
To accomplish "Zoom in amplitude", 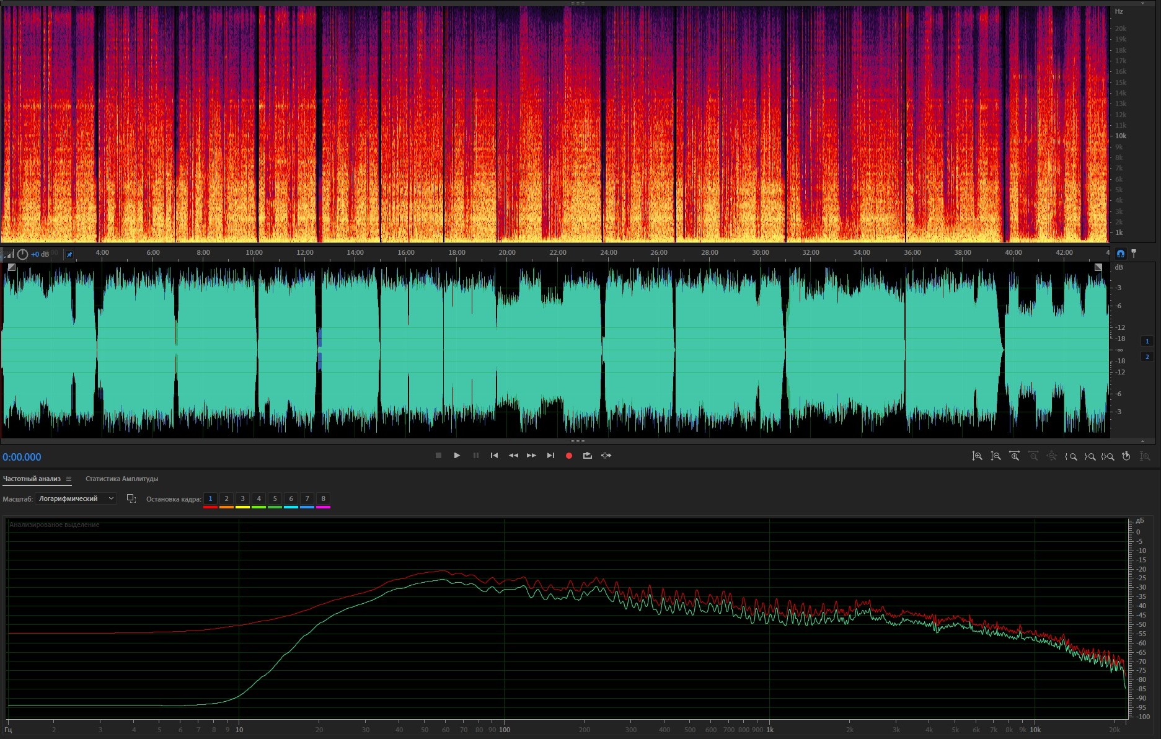I will (977, 456).
